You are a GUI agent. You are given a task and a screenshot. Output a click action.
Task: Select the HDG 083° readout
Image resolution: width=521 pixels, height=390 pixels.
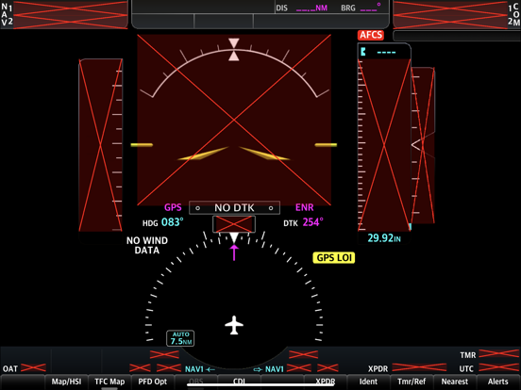click(162, 222)
